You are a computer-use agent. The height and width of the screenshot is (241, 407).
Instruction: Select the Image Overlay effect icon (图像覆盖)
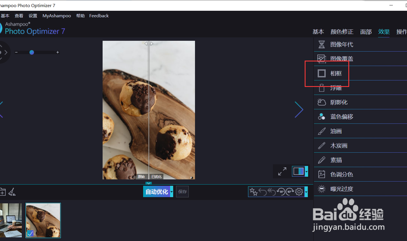point(321,59)
